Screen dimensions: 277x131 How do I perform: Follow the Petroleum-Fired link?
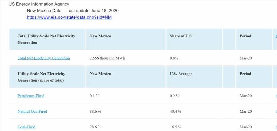(x=31, y=96)
